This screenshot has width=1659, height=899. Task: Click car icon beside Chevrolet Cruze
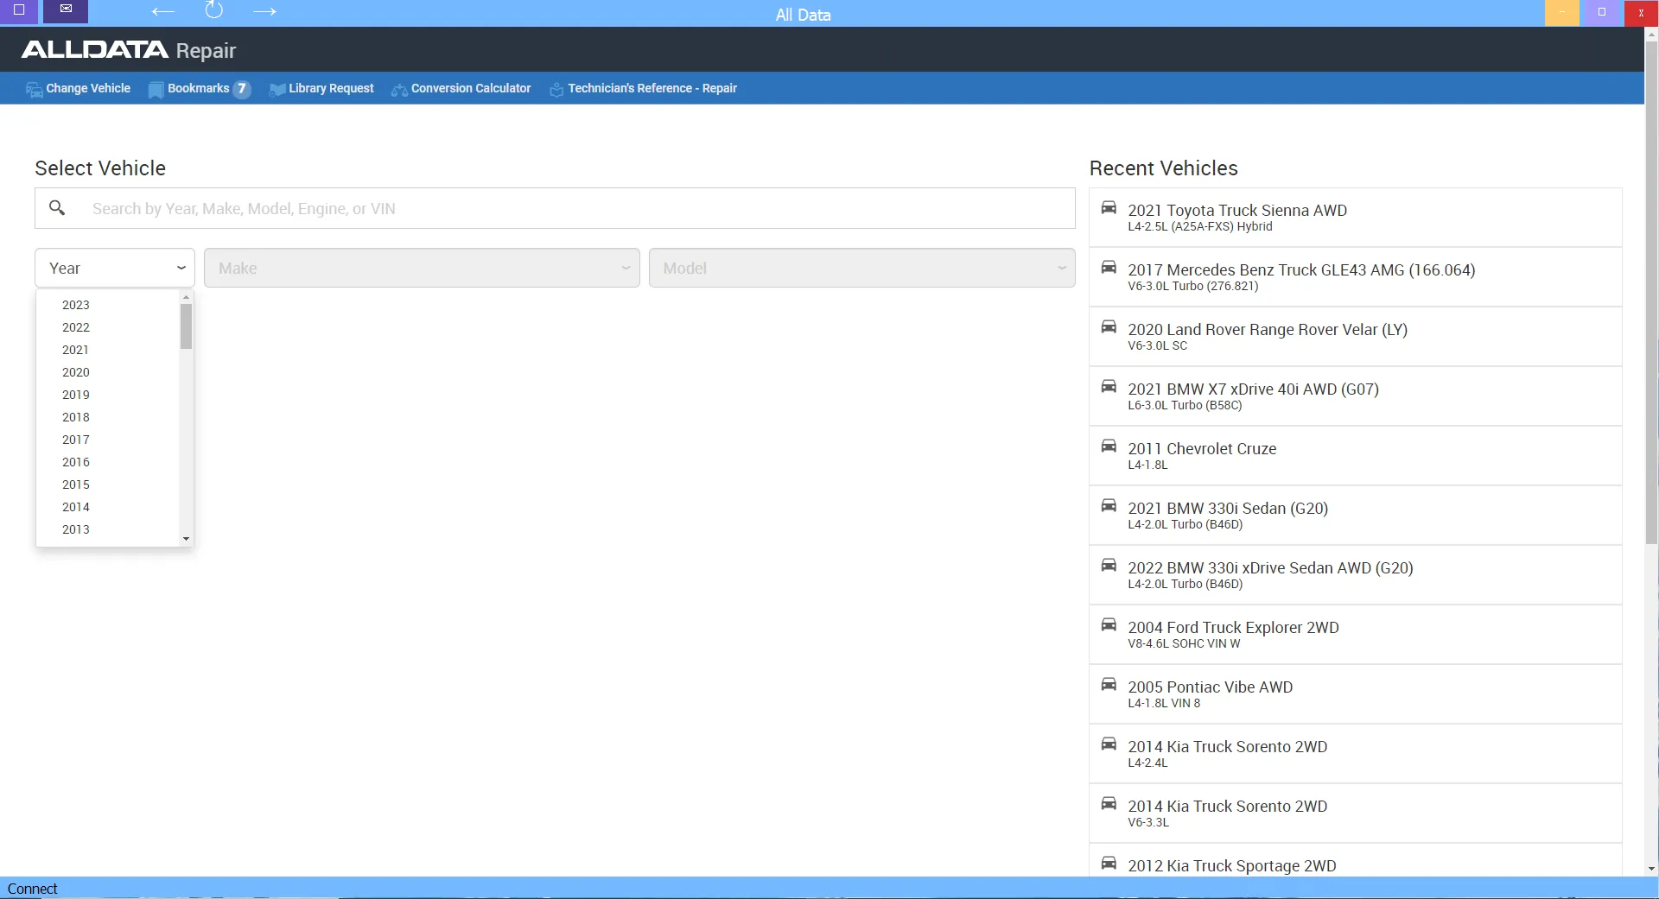coord(1109,446)
